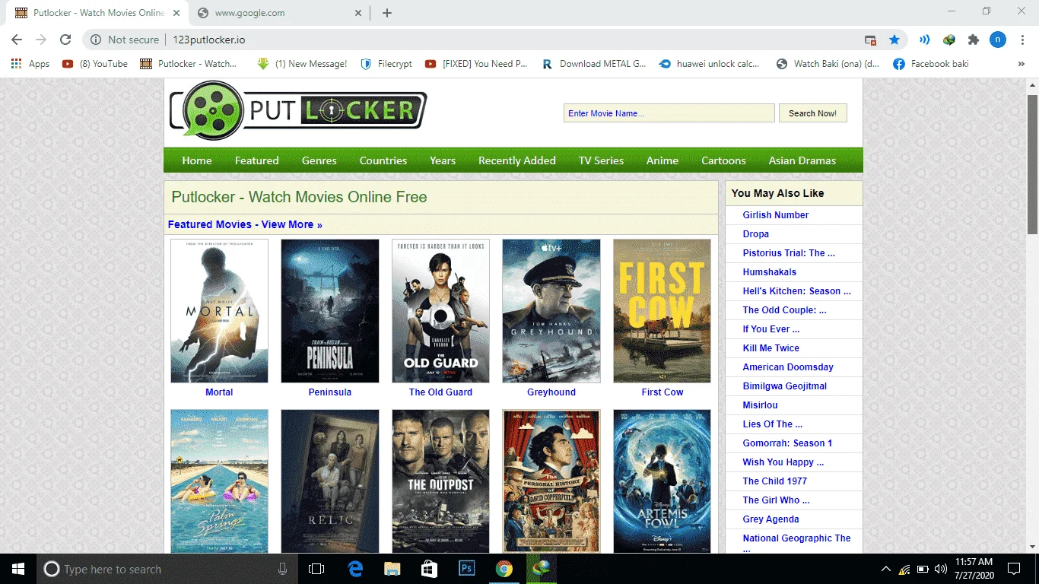Image resolution: width=1039 pixels, height=584 pixels.
Task: Close the Putlocker tab
Action: click(176, 13)
